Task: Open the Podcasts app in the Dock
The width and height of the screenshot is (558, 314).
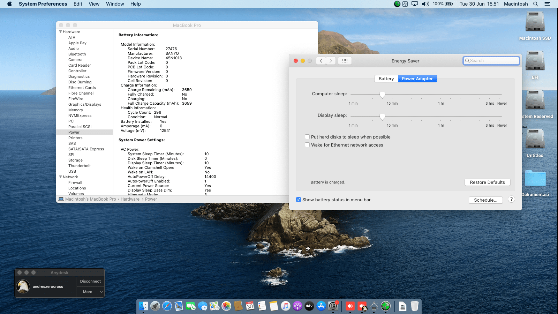Action: (x=297, y=306)
